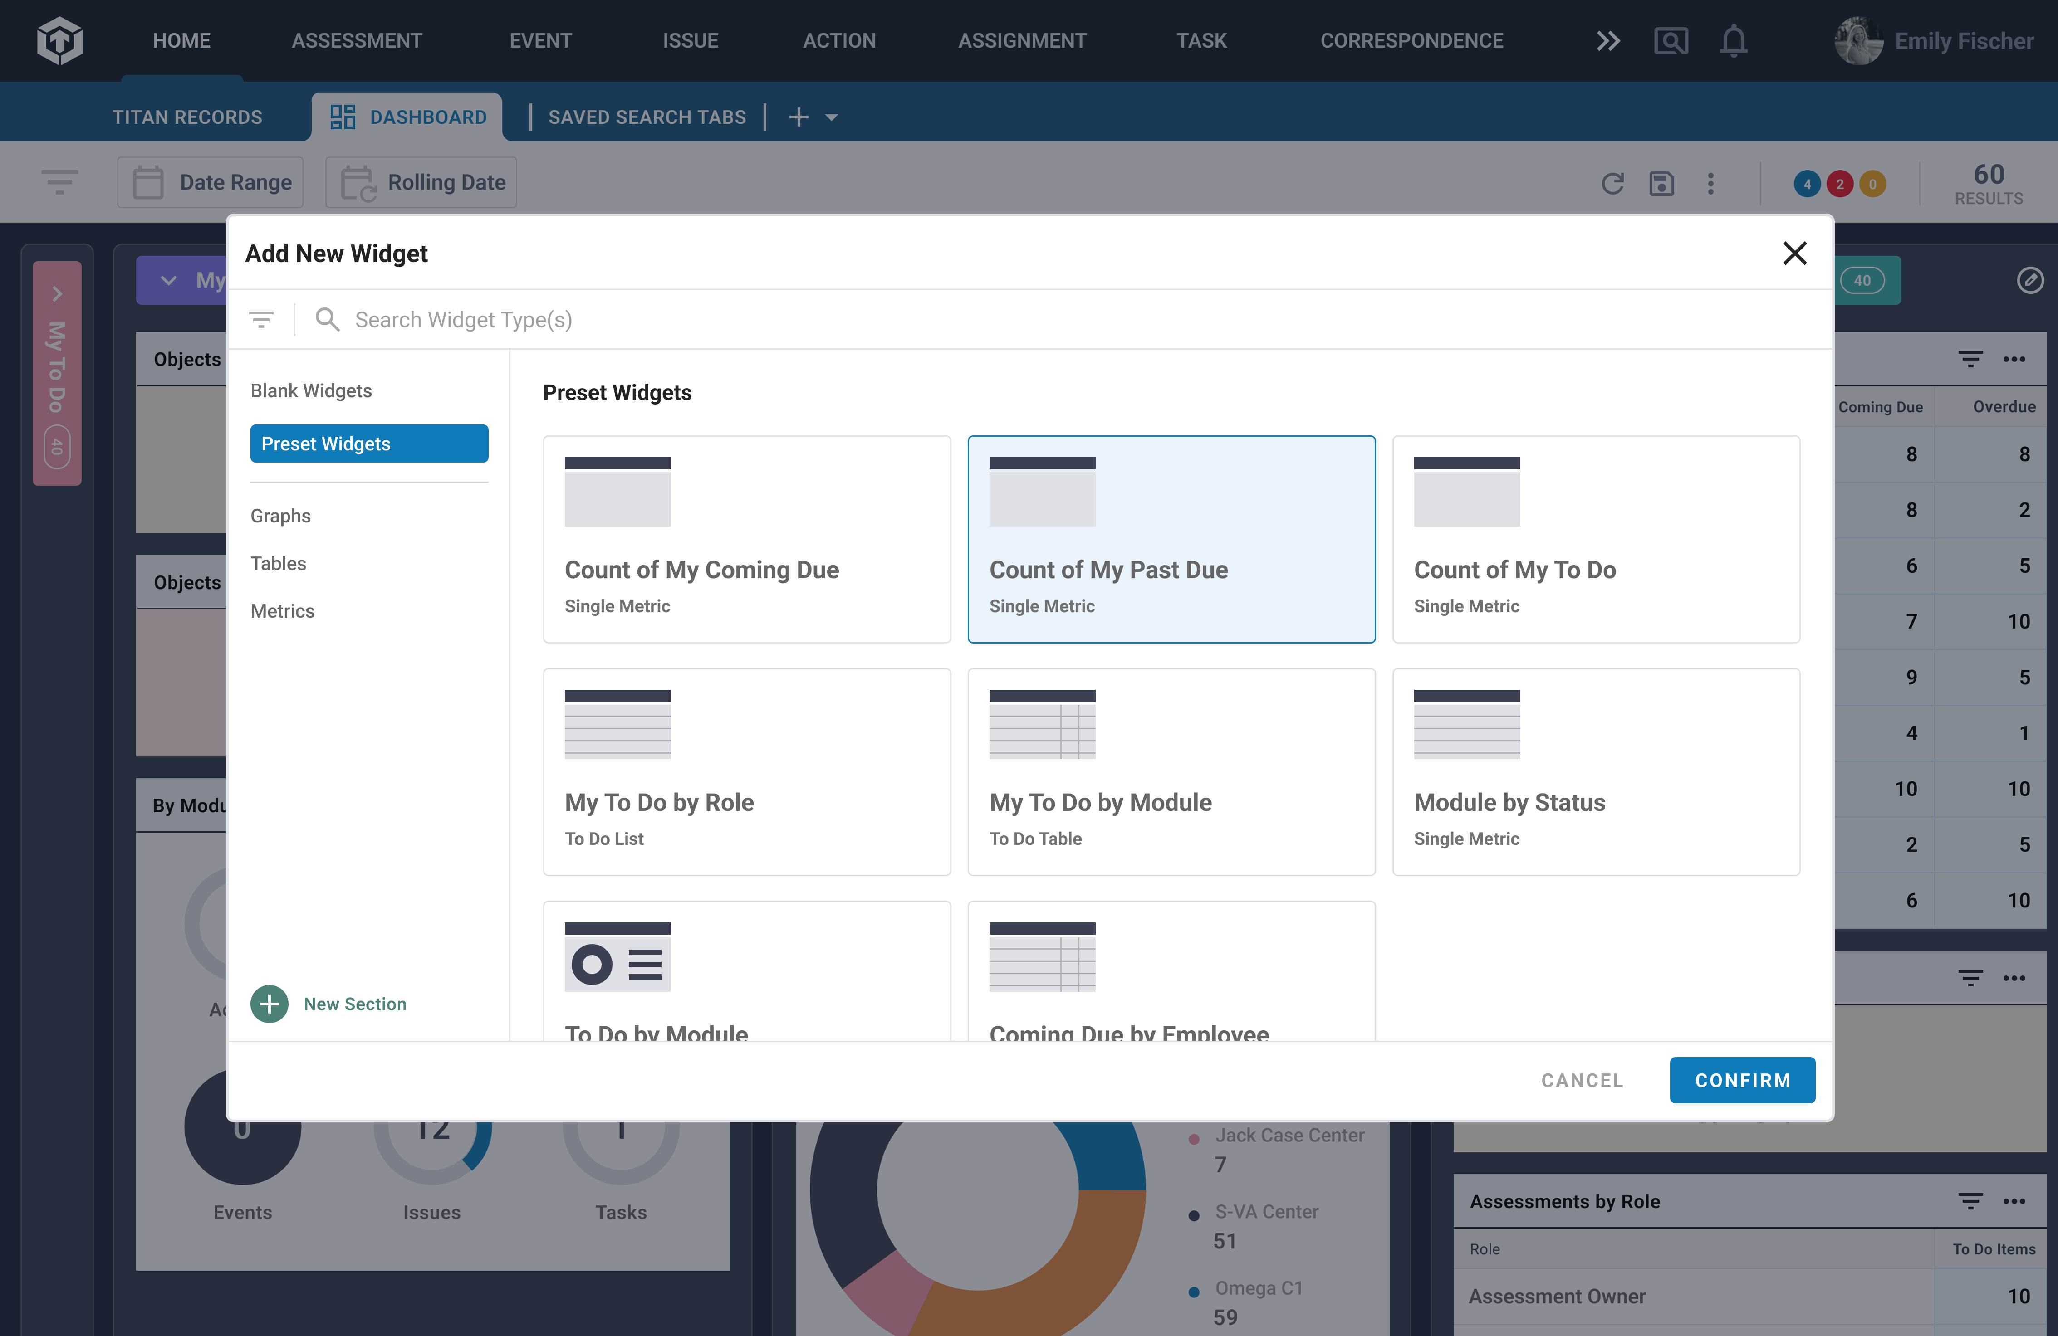Switch to Blank Widgets section
This screenshot has height=1336, width=2058.
[310, 390]
